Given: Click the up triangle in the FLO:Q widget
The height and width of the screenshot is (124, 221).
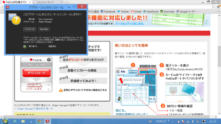Looking at the screenshot, I should tap(49, 84).
